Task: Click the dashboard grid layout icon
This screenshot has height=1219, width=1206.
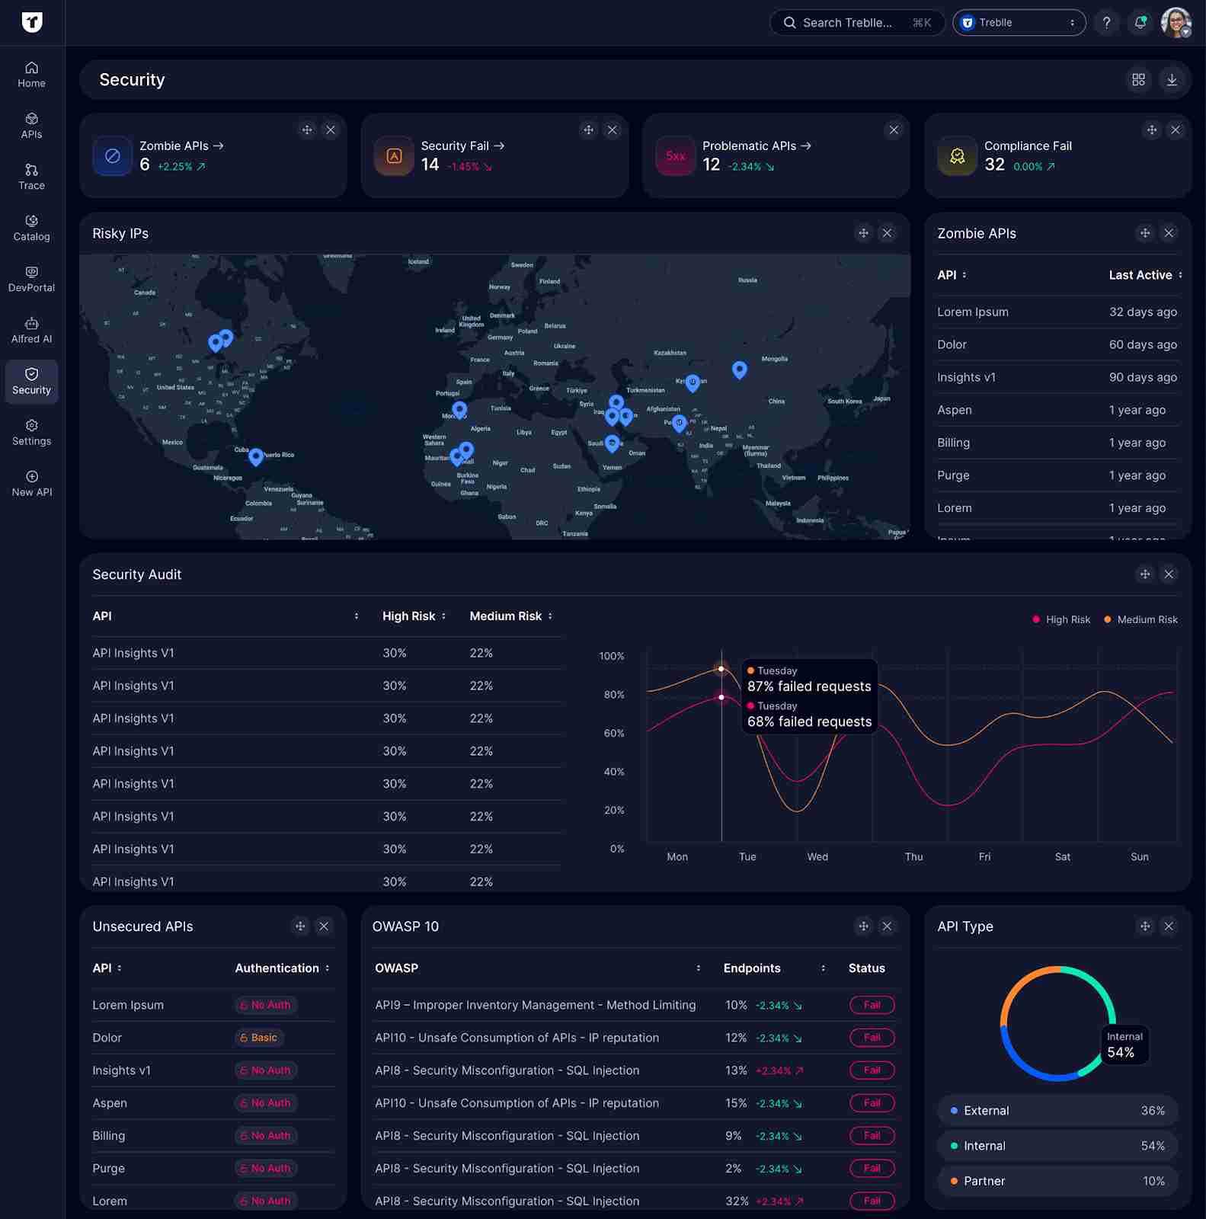Action: pos(1138,80)
